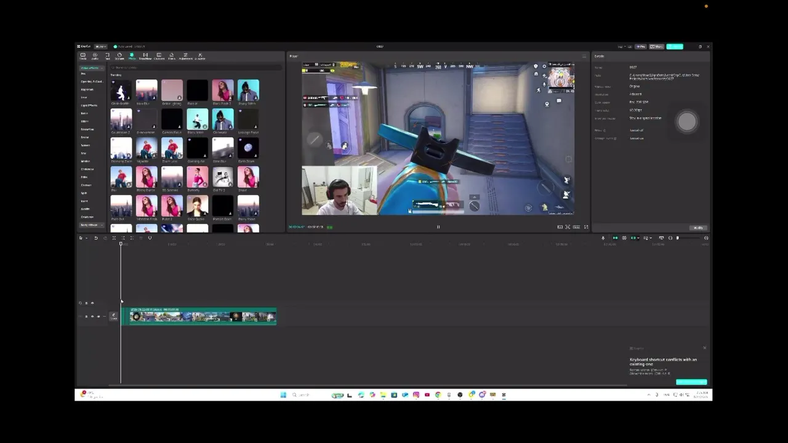Open the Filters tab
This screenshot has height=443, width=788.
tap(172, 57)
